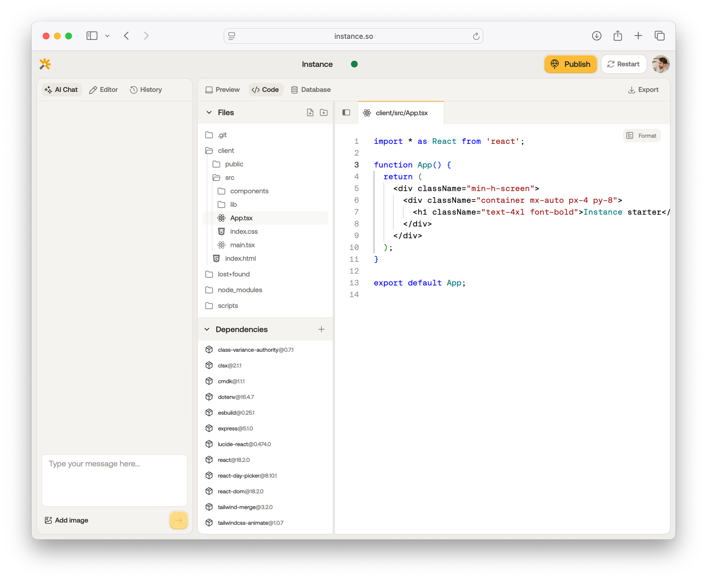
Task: Click the new file icon in Files header
Action: [310, 112]
